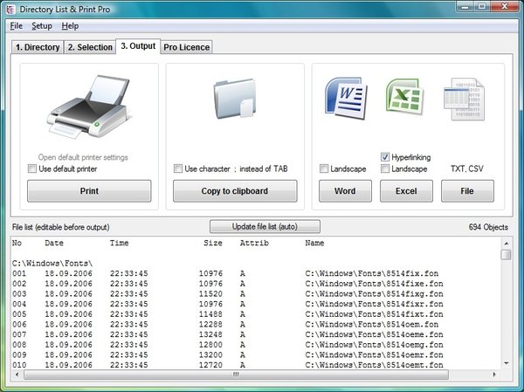The image size is (524, 392).
Task: Switch to the 1. Directory tab
Action: [37, 47]
